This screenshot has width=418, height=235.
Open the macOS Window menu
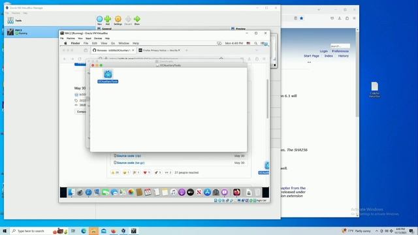coord(123,43)
